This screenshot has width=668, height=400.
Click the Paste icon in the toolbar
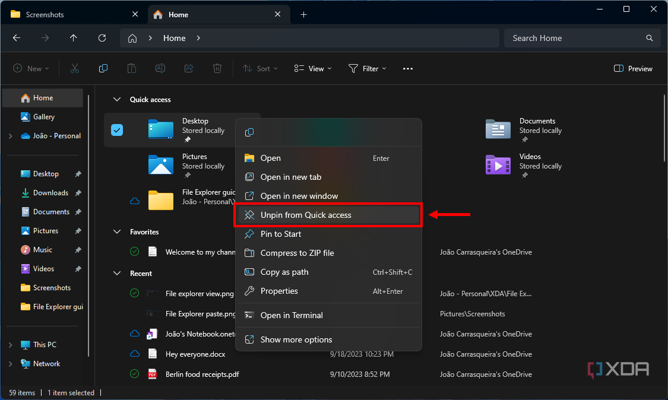pyautogui.click(x=131, y=68)
